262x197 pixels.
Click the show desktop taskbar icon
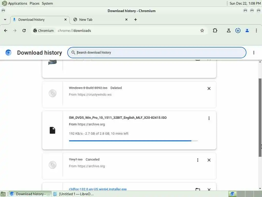point(3,194)
